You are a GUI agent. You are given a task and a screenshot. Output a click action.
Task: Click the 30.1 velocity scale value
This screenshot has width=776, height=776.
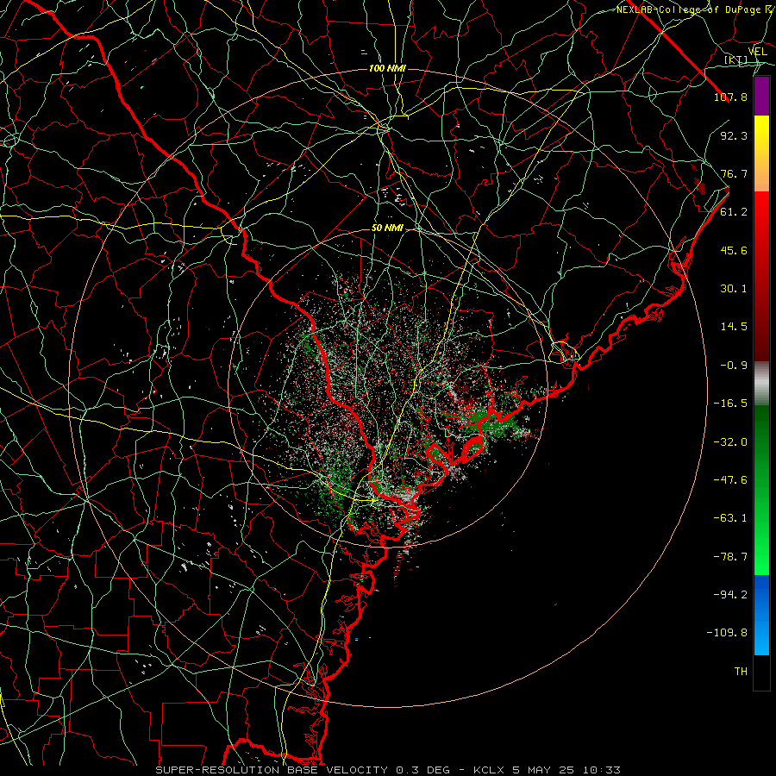(734, 289)
